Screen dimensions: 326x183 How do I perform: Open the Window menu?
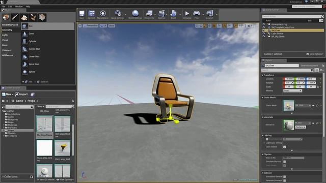[19, 7]
